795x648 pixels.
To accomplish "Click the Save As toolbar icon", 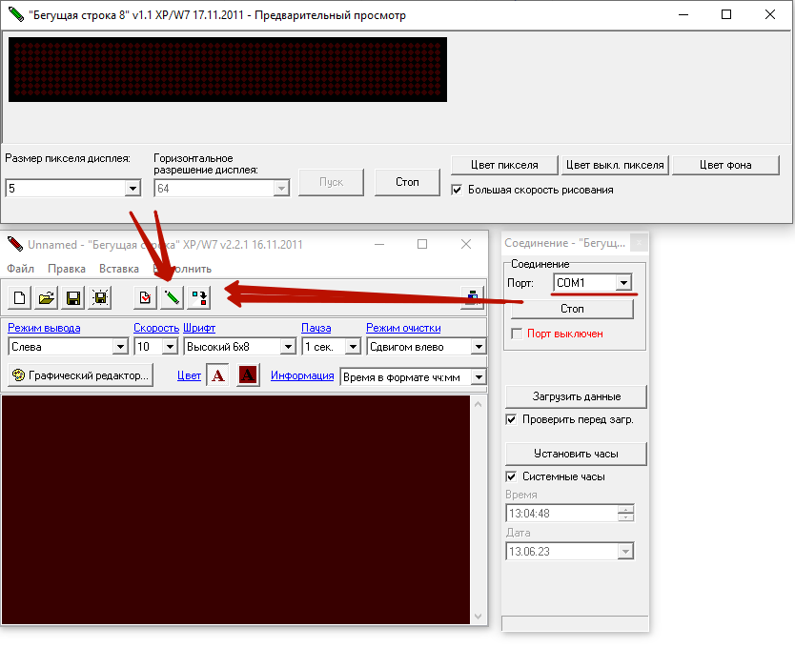I will (99, 298).
